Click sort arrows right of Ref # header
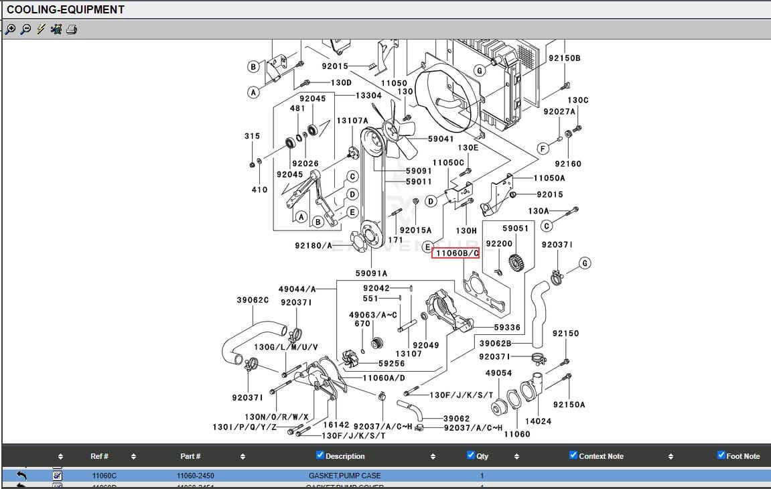The image size is (771, 489). [133, 457]
